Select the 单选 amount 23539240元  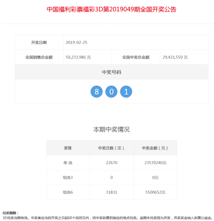pyautogui.click(x=155, y=163)
